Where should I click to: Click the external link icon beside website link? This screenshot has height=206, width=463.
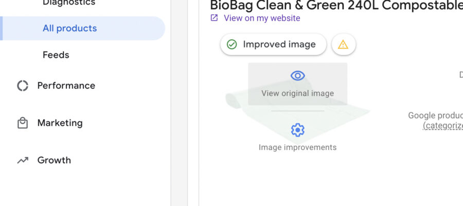pos(214,18)
